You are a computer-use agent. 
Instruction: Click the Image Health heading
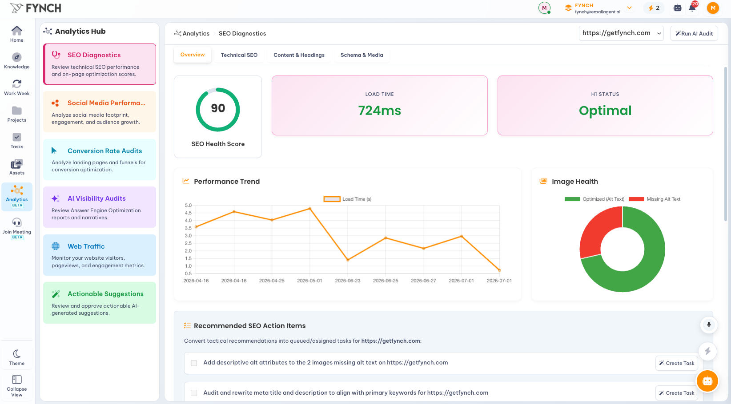click(575, 182)
